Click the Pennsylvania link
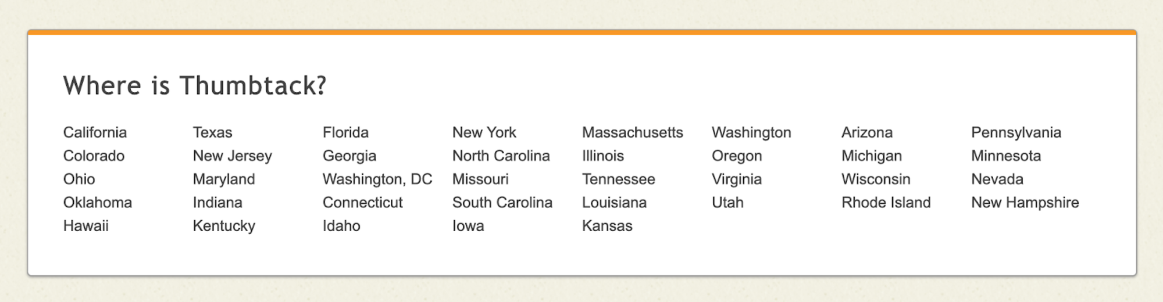The width and height of the screenshot is (1163, 302). pos(1016,132)
